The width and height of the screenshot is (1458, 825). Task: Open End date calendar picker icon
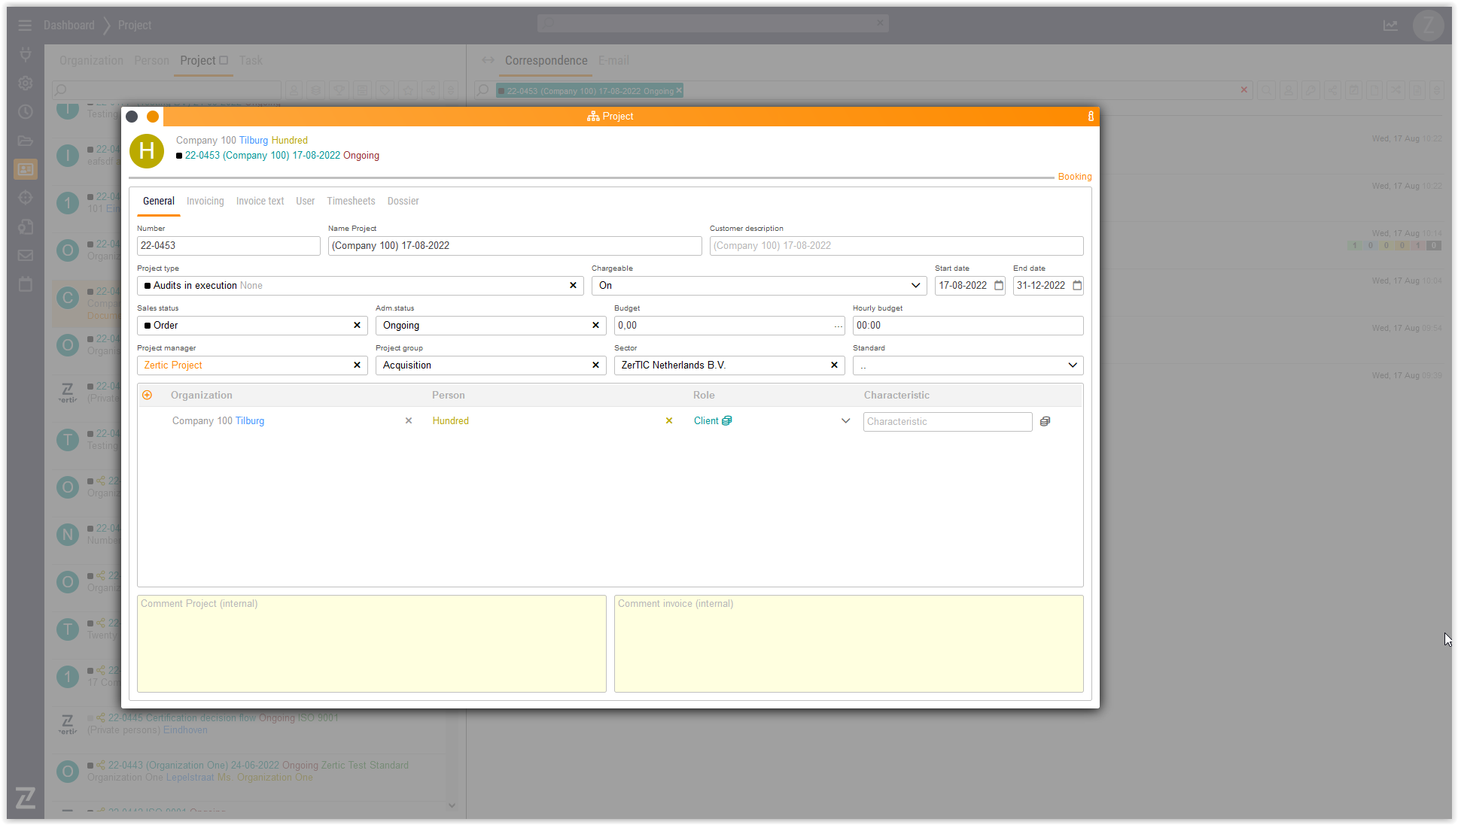pos(1077,286)
